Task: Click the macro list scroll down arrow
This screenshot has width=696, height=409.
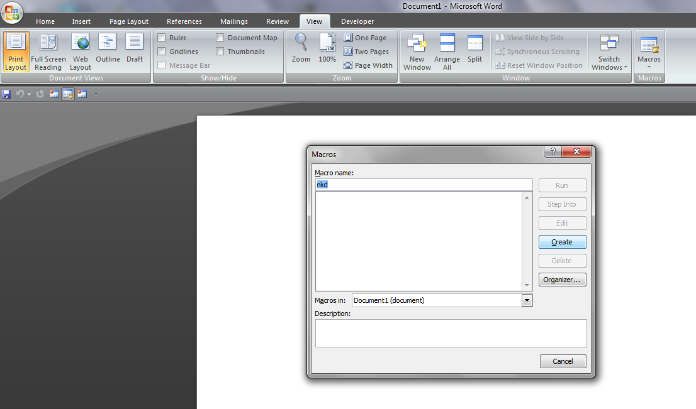Action: pos(527,285)
